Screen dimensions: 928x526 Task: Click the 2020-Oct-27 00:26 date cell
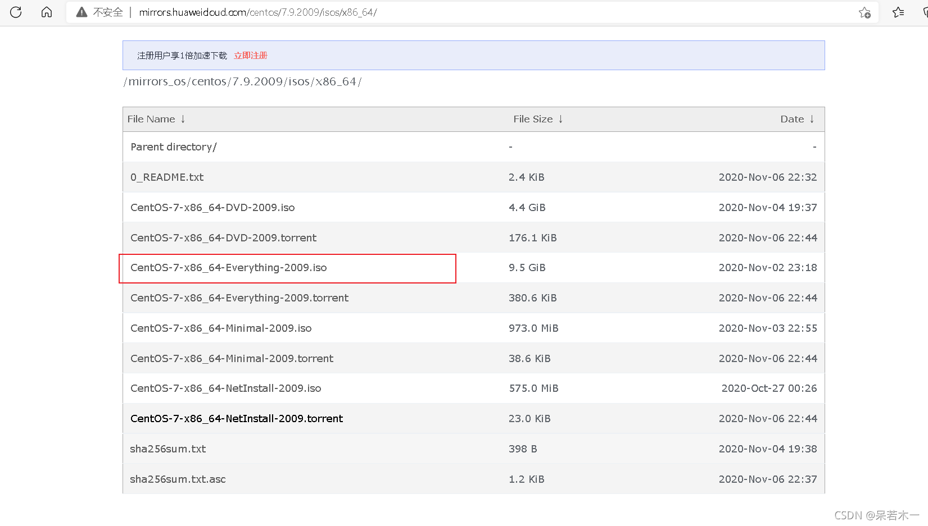click(x=769, y=388)
